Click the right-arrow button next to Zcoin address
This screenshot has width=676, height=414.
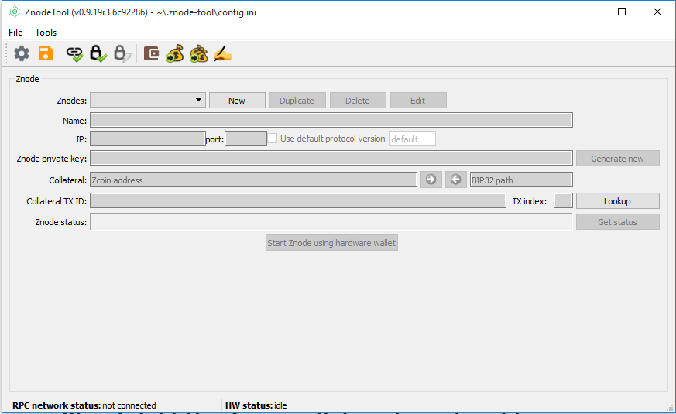[x=431, y=180]
